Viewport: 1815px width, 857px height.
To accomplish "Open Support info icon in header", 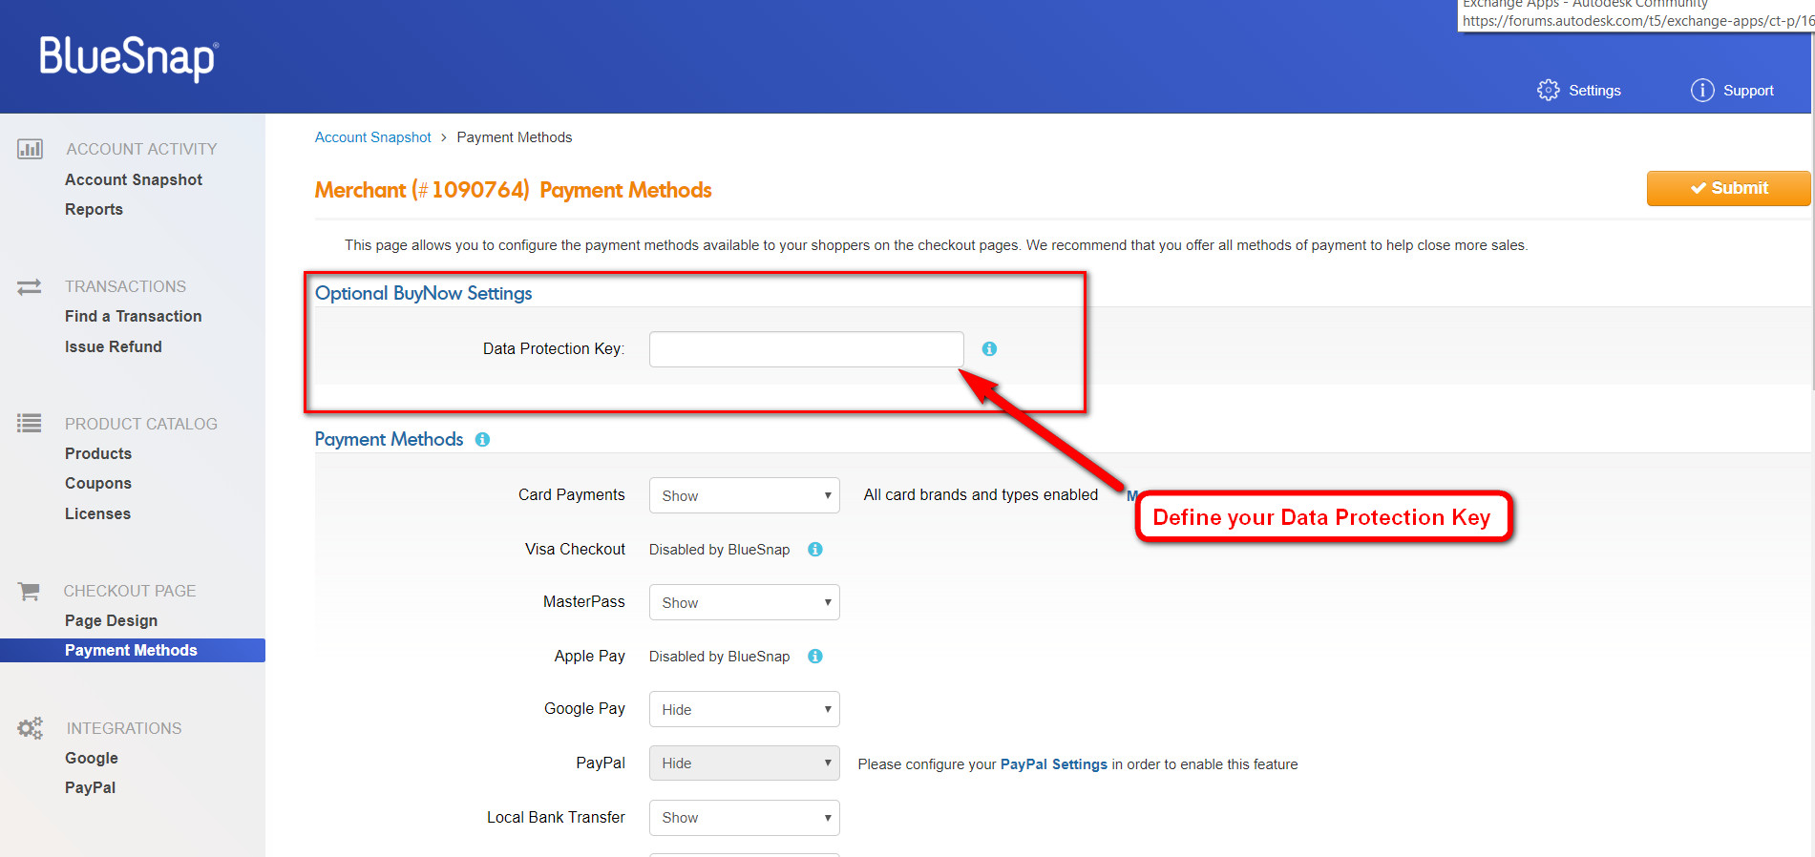I will click(x=1702, y=91).
